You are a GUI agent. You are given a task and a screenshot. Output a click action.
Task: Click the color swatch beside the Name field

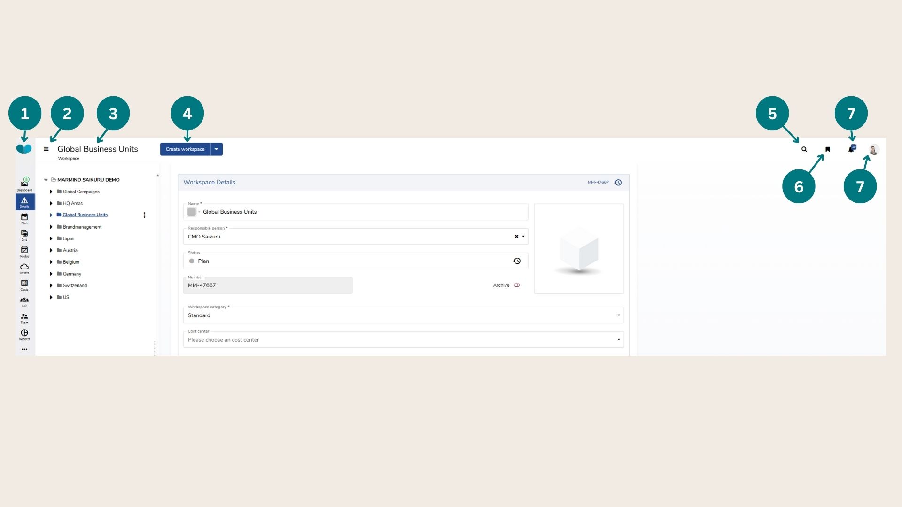point(192,212)
